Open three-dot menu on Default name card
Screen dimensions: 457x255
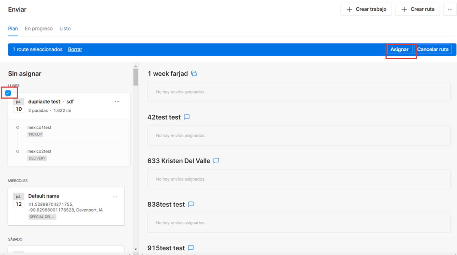[x=115, y=196]
